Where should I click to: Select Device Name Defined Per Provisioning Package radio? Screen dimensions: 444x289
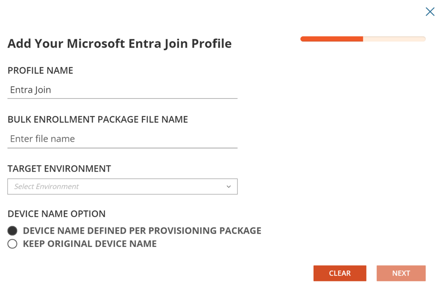point(13,231)
